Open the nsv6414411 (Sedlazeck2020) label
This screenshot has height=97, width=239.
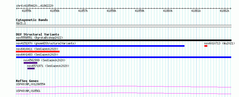tap(37, 49)
